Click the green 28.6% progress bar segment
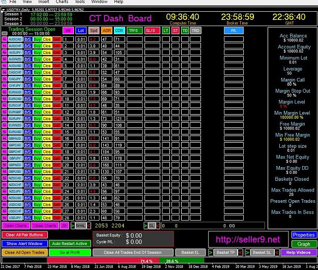318x270 pixels. pyautogui.click(x=182, y=260)
